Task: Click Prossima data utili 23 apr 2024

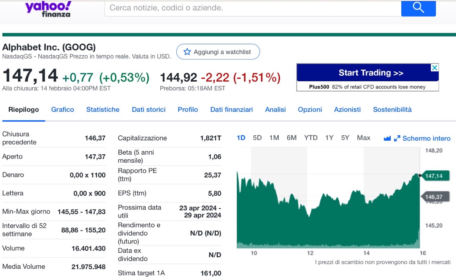Action: 200,212
